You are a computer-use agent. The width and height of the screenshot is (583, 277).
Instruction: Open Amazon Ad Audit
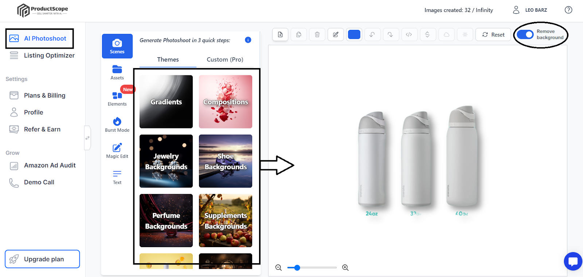(x=43, y=165)
